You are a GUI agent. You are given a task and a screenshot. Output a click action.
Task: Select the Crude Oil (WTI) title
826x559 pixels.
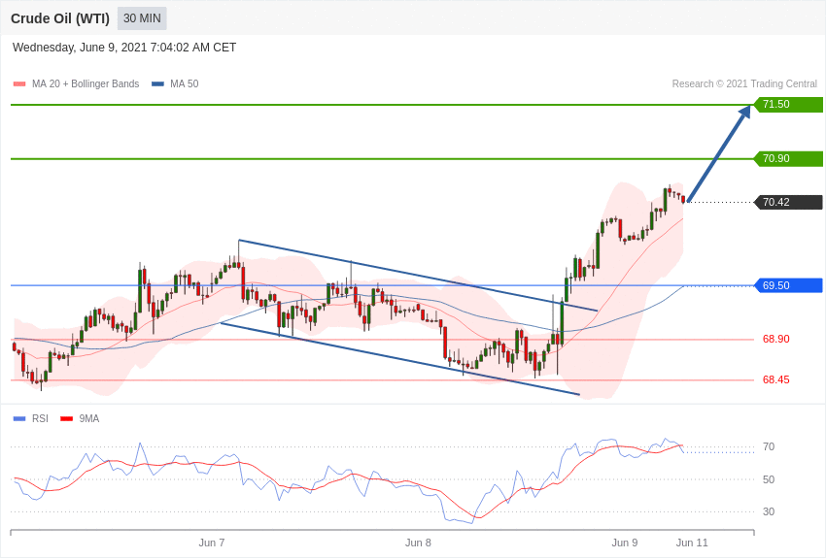(60, 19)
